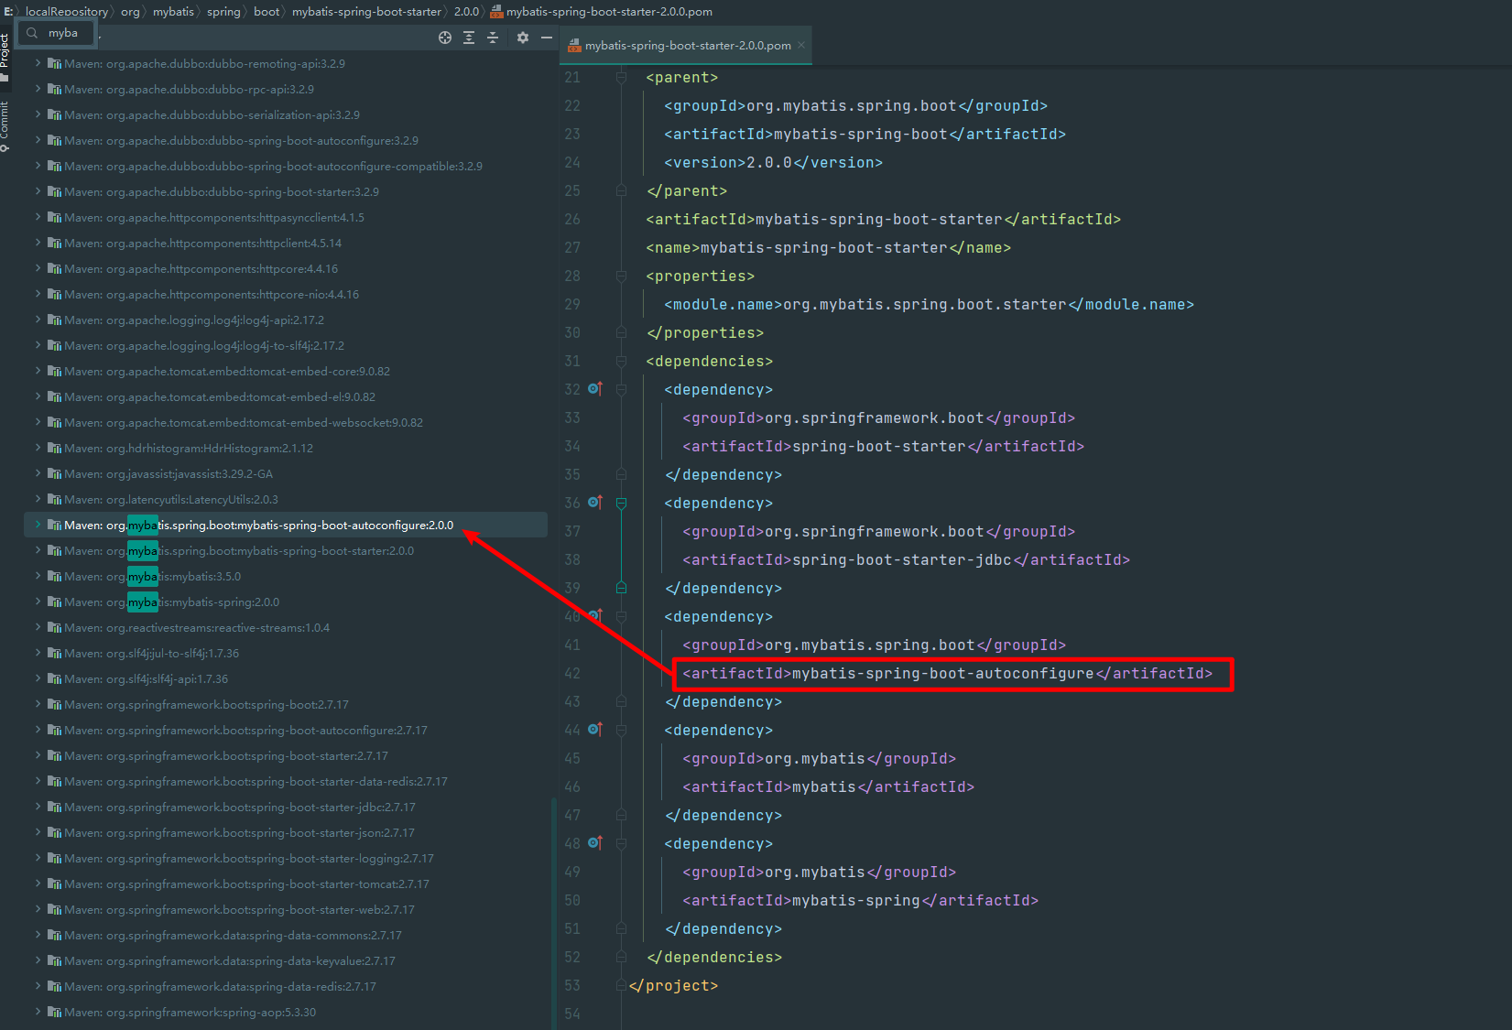
Task: Expand Maven: org.javassist:javassist:3.29.2-GA
Action: [x=38, y=473]
